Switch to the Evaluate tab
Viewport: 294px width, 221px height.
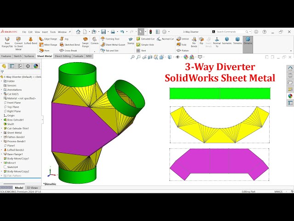pos(78,56)
